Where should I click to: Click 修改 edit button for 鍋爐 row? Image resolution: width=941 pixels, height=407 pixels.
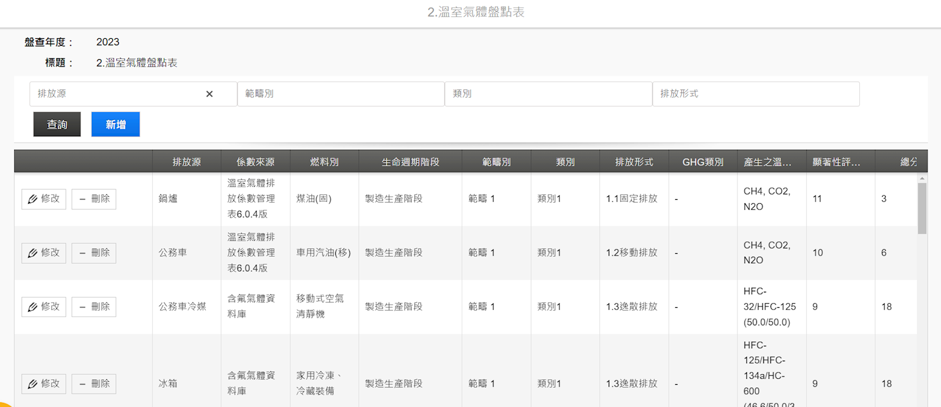[44, 199]
